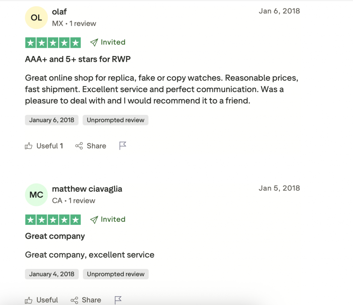Click the Jan 5, 2018 review date
This screenshot has width=353, height=305.
[x=279, y=188]
